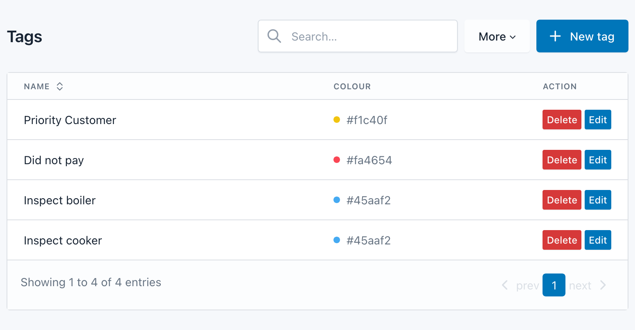635x330 pixels.
Task: Open the More dropdown menu
Action: click(x=497, y=36)
